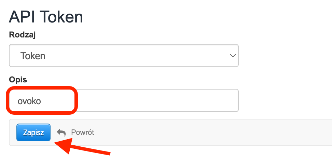
Task: Follow the Powrót link
Action: (x=82, y=132)
